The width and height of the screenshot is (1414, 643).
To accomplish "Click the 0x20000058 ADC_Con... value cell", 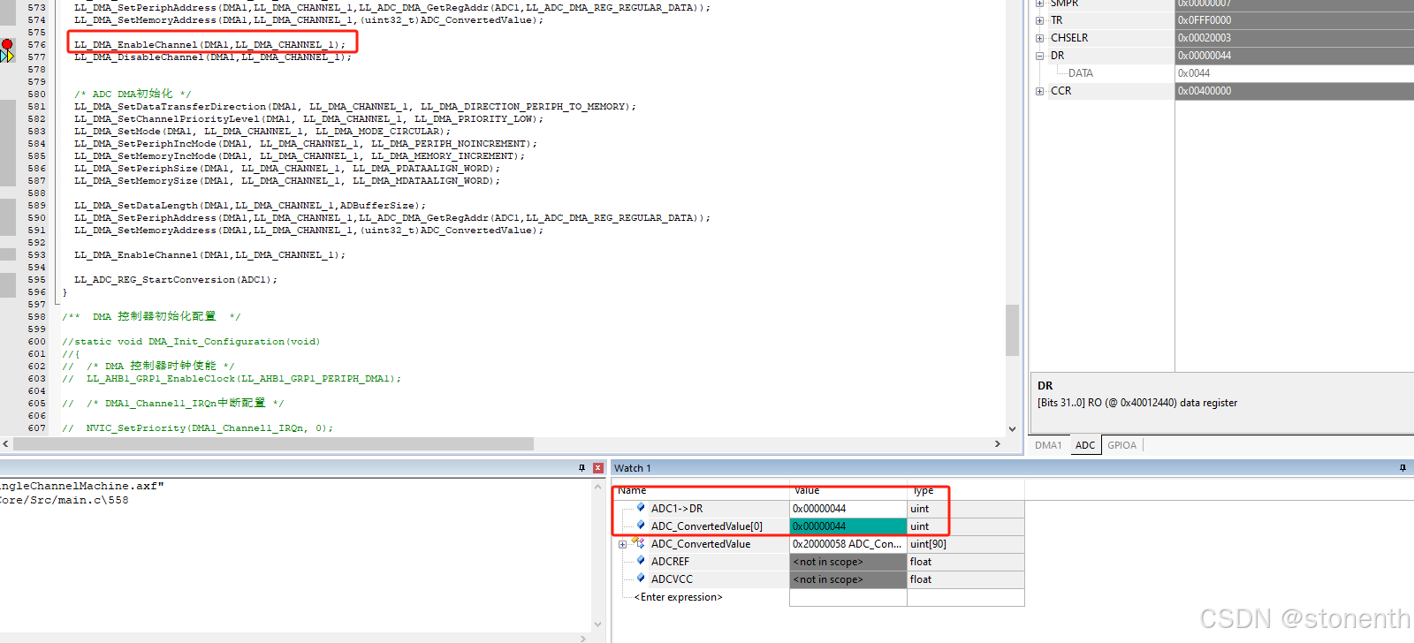I will [x=848, y=544].
